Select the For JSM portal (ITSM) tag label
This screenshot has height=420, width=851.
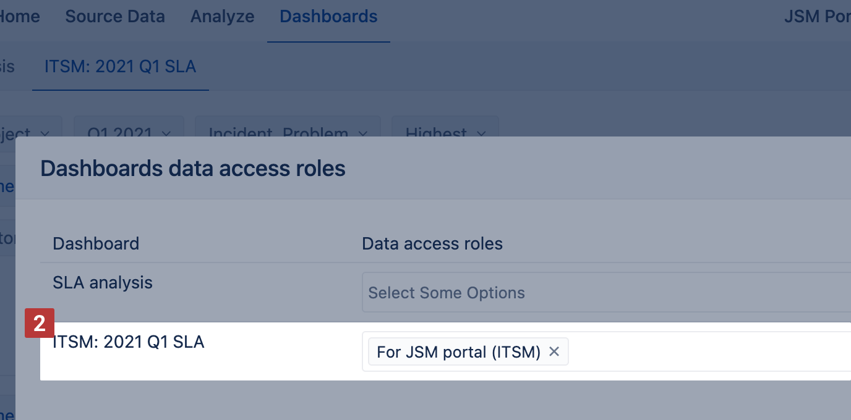point(458,352)
